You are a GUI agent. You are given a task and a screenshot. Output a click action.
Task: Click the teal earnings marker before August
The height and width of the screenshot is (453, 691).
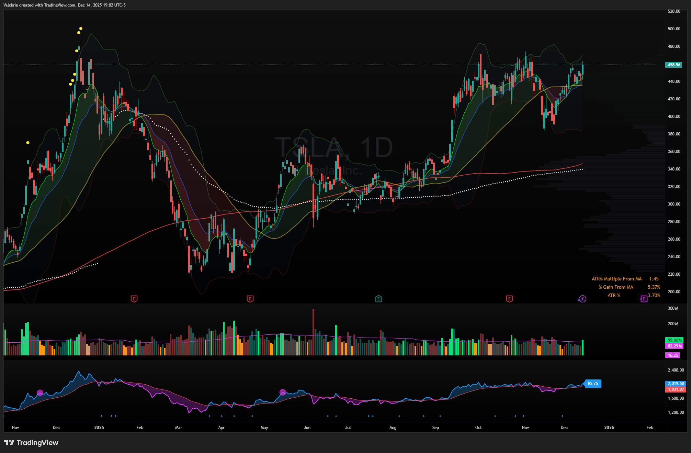tap(378, 299)
